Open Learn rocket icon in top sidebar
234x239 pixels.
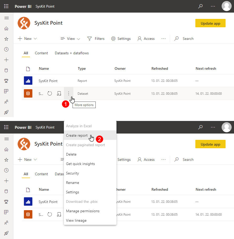tap(6, 112)
